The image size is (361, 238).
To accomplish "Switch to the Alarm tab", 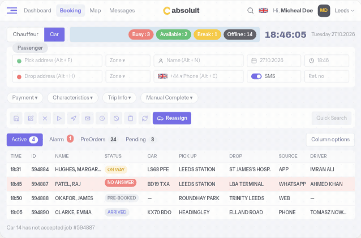I will click(x=61, y=139).
